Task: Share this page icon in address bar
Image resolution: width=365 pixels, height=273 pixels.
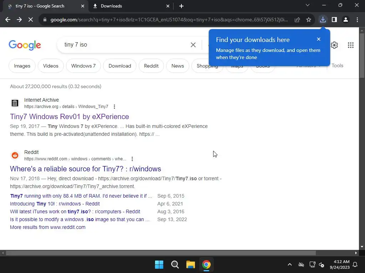Action: tap(297, 20)
